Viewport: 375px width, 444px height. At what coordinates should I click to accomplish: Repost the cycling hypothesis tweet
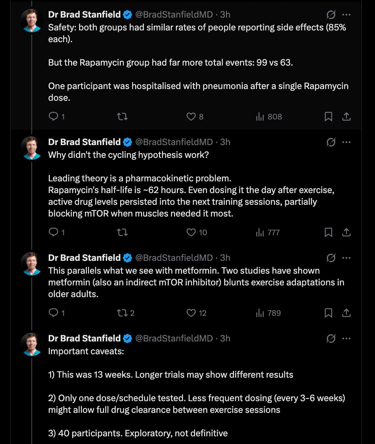(x=122, y=232)
